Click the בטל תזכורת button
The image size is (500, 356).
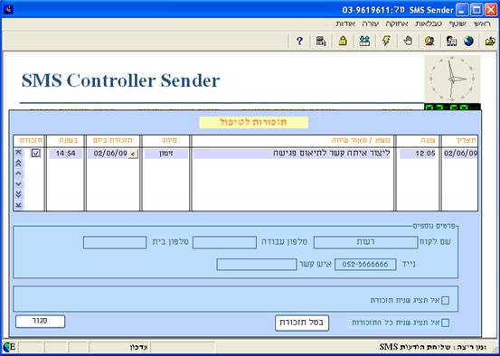point(302,323)
